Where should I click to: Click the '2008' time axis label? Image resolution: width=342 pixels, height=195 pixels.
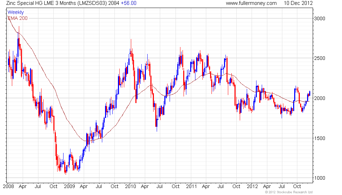pos(8,187)
